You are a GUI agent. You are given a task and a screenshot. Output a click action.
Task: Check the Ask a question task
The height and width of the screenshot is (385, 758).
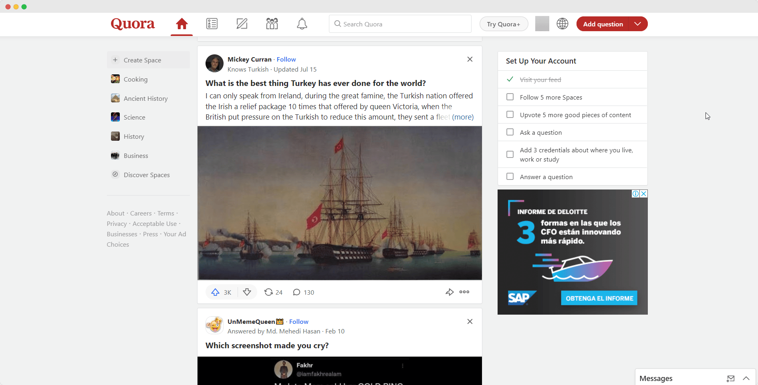(x=510, y=132)
